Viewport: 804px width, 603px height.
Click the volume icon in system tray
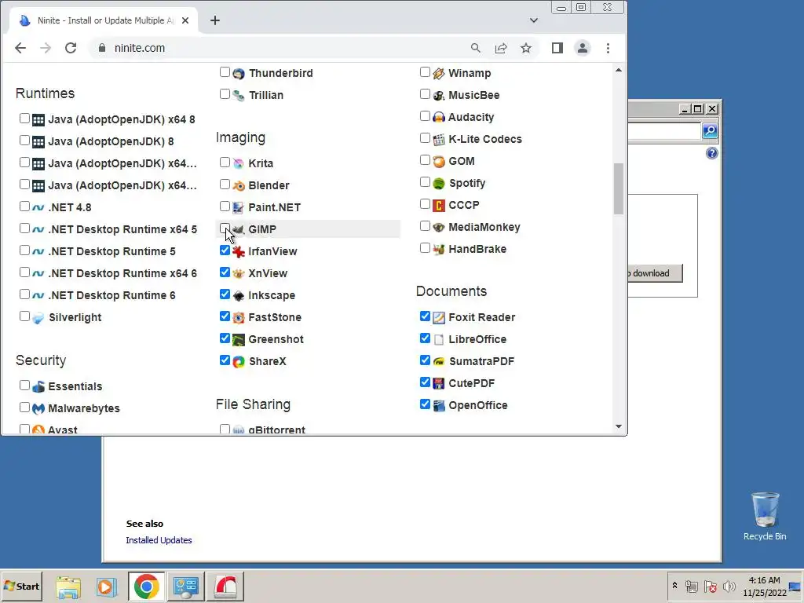(x=729, y=586)
